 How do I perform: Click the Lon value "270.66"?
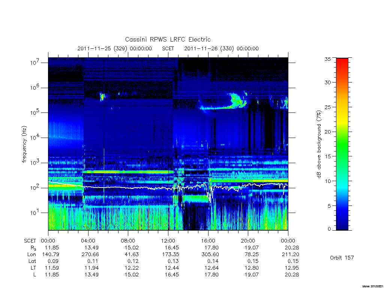(90, 255)
